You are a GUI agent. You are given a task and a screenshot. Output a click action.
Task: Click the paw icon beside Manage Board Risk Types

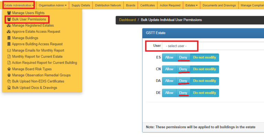tap(9, 69)
